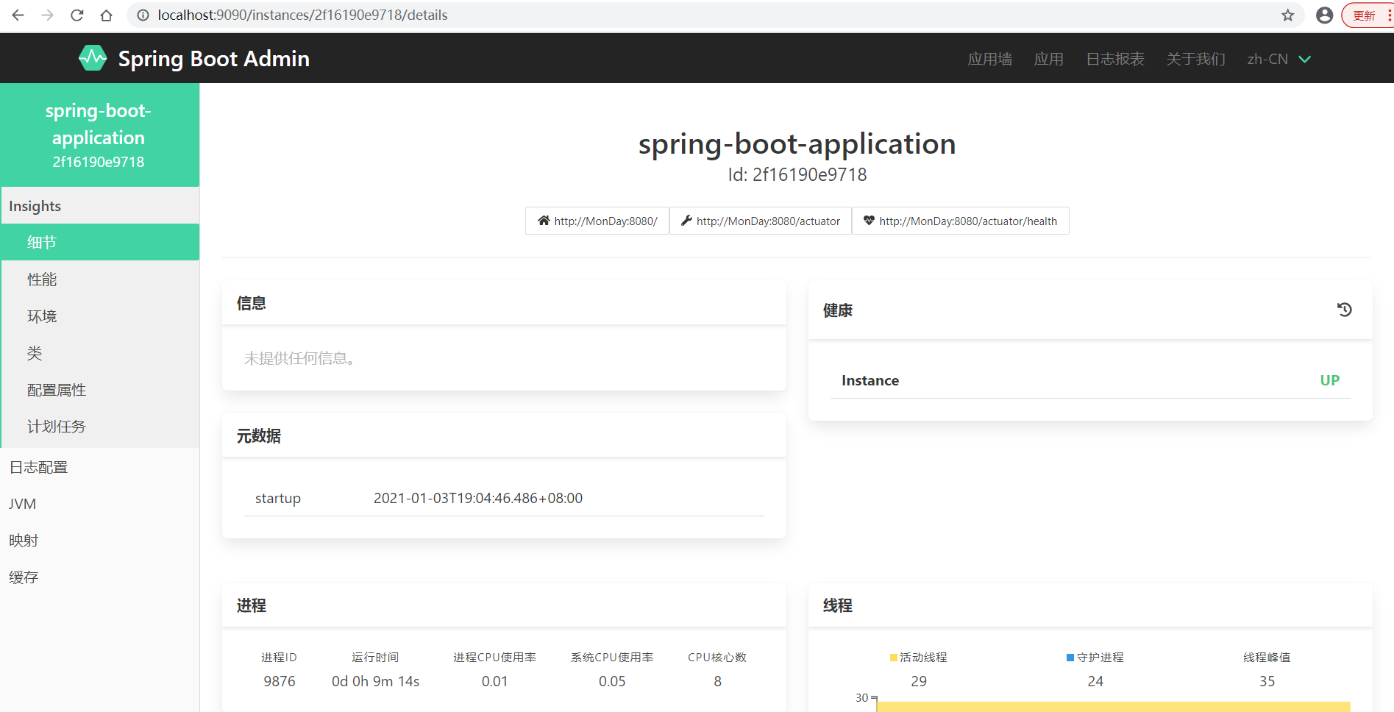This screenshot has height=712, width=1394.
Task: Collapse the Insights sidebar section
Action: tap(100, 206)
